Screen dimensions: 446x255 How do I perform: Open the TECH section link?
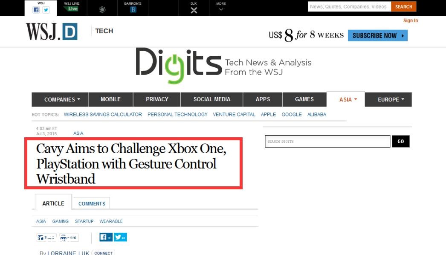pos(104,31)
